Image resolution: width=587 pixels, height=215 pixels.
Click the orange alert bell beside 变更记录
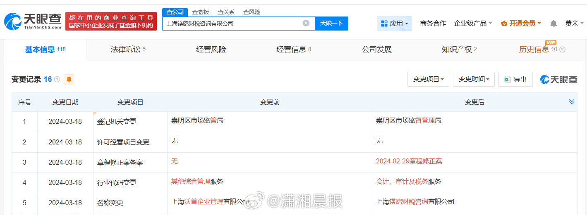point(69,79)
